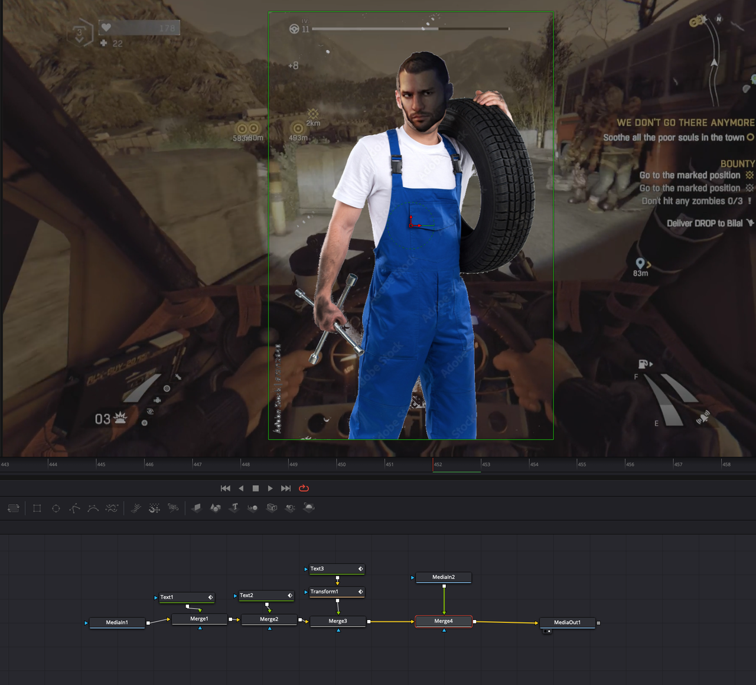The width and height of the screenshot is (756, 685).
Task: Add a Shape 3D node from toolbar
Action: point(216,508)
